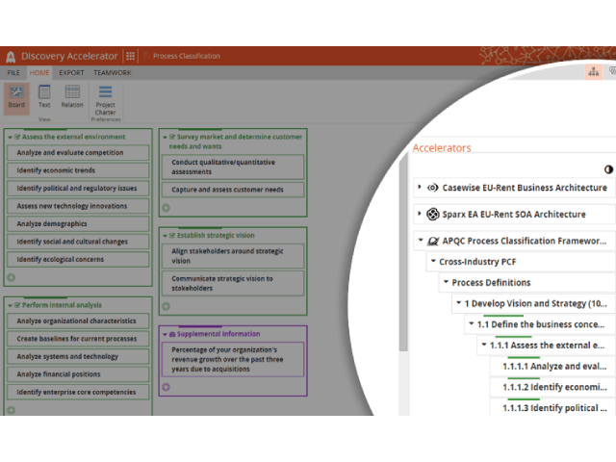Click the Process Classification title
616x462 pixels.
coord(187,56)
